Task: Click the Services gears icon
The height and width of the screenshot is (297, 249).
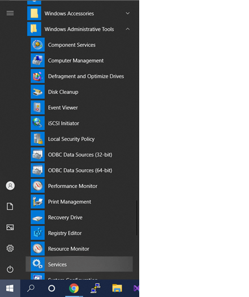Action: click(x=37, y=264)
